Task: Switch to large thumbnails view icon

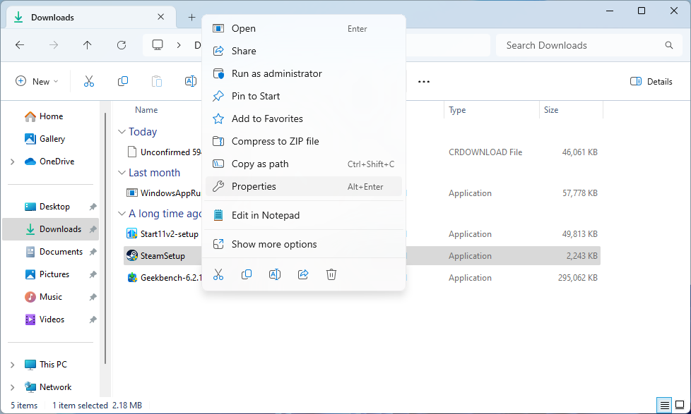Action: [680, 405]
